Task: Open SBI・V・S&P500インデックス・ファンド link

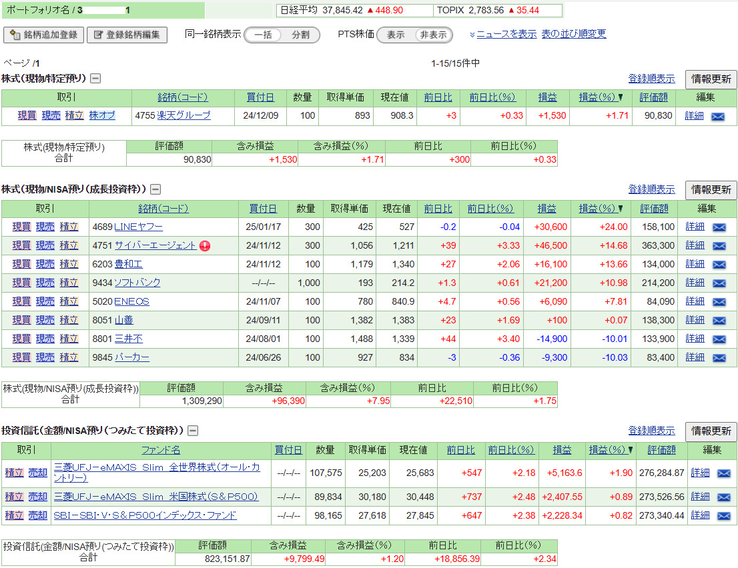Action: [145, 515]
